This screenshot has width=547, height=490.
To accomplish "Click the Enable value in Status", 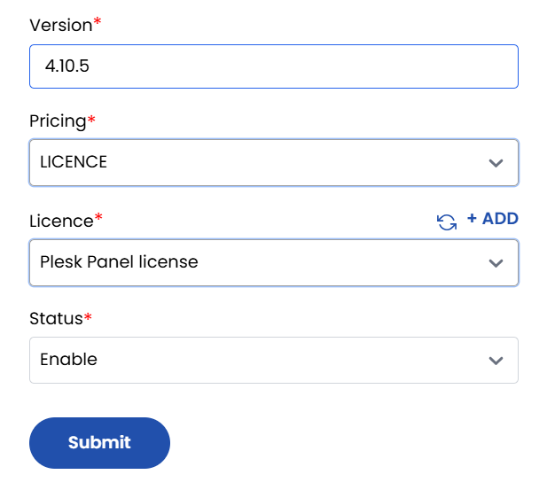I will click(x=68, y=361).
